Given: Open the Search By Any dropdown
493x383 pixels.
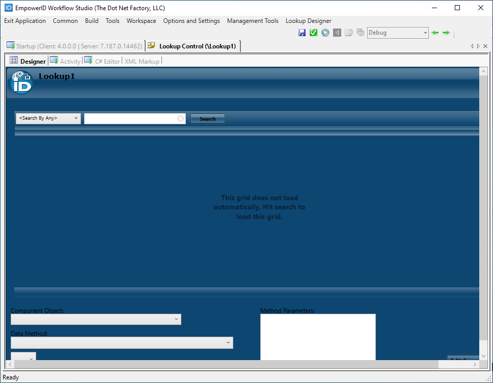Looking at the screenshot, I should (48, 118).
